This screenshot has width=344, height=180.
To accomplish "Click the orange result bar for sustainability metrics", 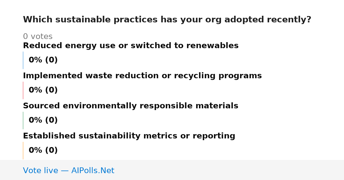I will [23, 150].
